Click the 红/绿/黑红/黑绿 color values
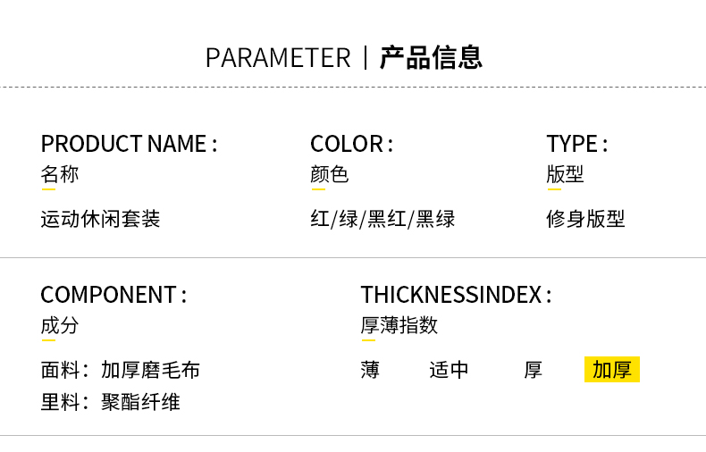 click(x=382, y=219)
